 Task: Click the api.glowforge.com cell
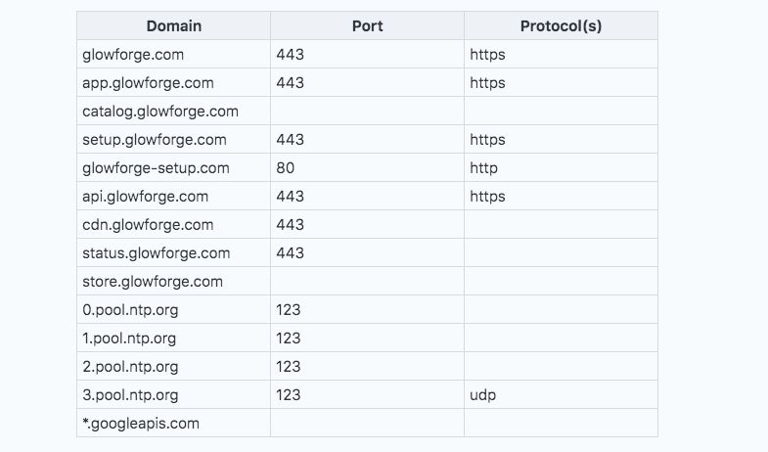[x=145, y=197]
